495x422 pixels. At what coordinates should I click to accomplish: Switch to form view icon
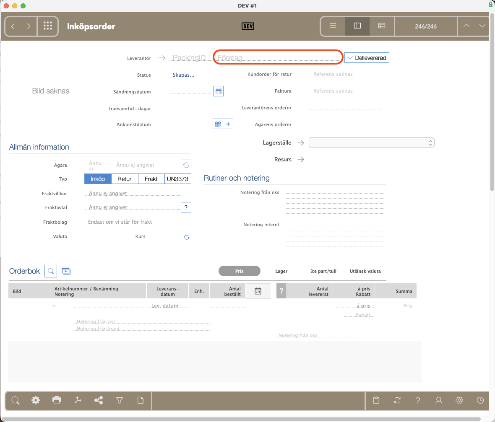[x=357, y=26]
